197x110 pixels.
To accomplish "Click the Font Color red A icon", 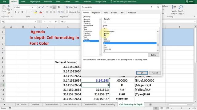I will pyautogui.click(x=41, y=12).
